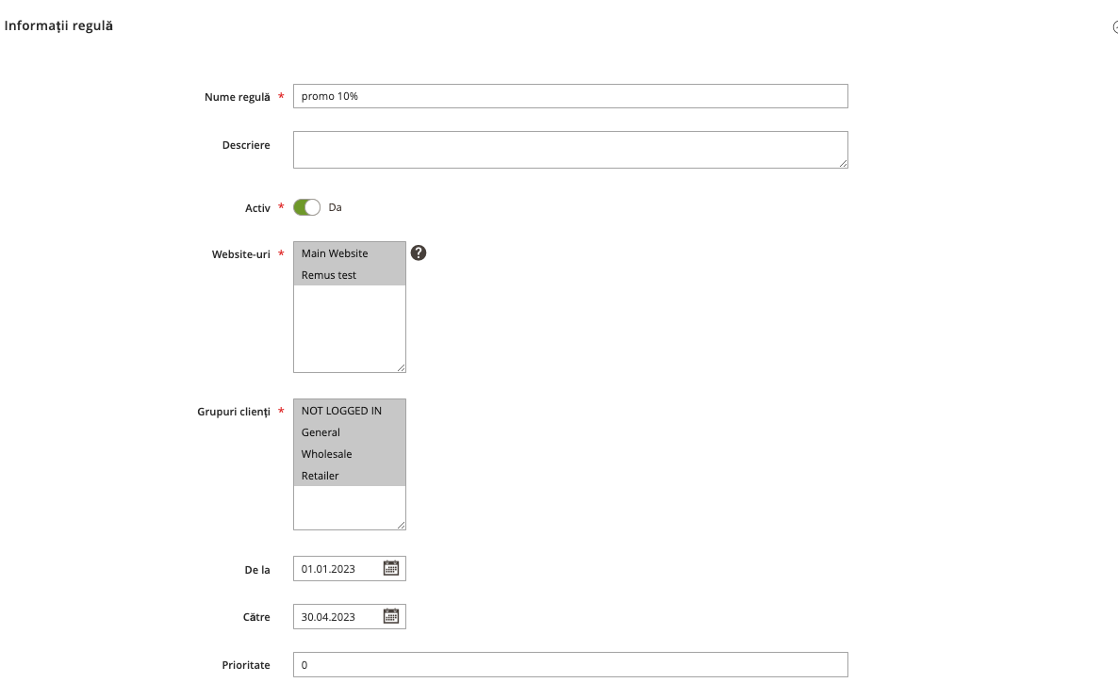The image size is (1118, 699).
Task: Collapse the Informații regulă section
Action: coord(1115,27)
